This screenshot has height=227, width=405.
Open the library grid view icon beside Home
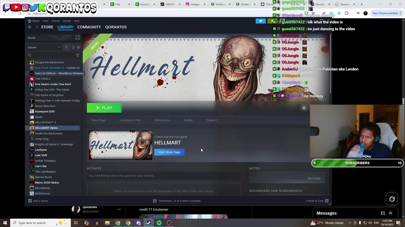(78, 38)
